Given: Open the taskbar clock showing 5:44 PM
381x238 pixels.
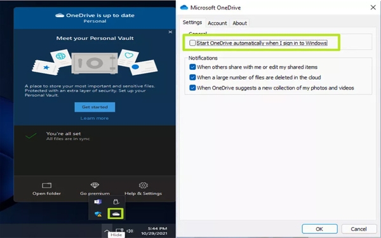Looking at the screenshot, I should pos(154,231).
